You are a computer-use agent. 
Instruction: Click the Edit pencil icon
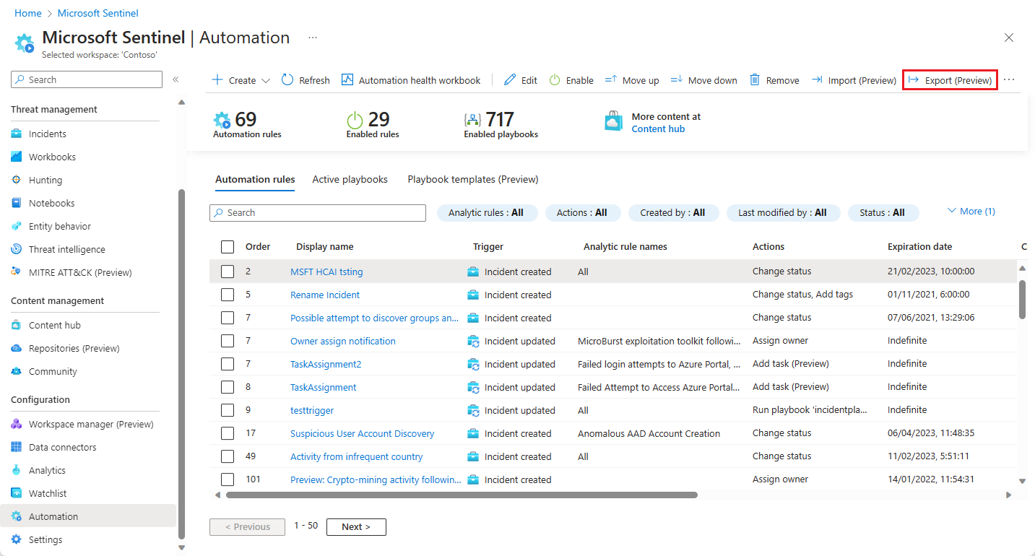[510, 80]
